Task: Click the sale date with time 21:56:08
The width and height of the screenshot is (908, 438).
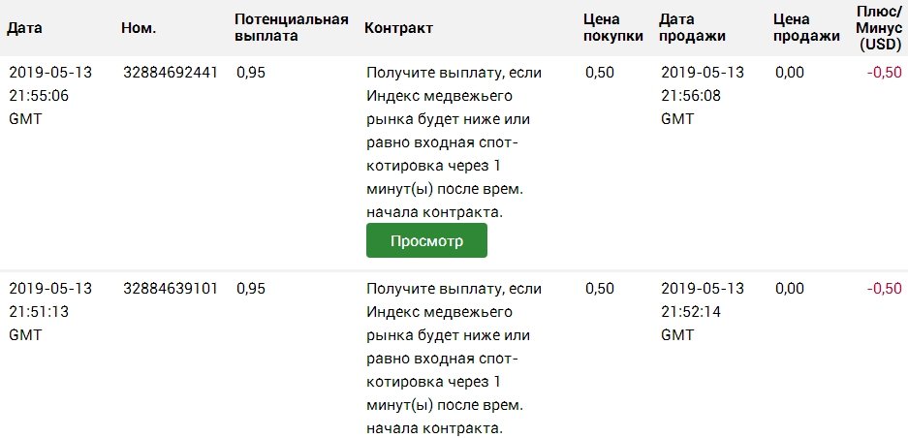Action: pyautogui.click(x=702, y=96)
